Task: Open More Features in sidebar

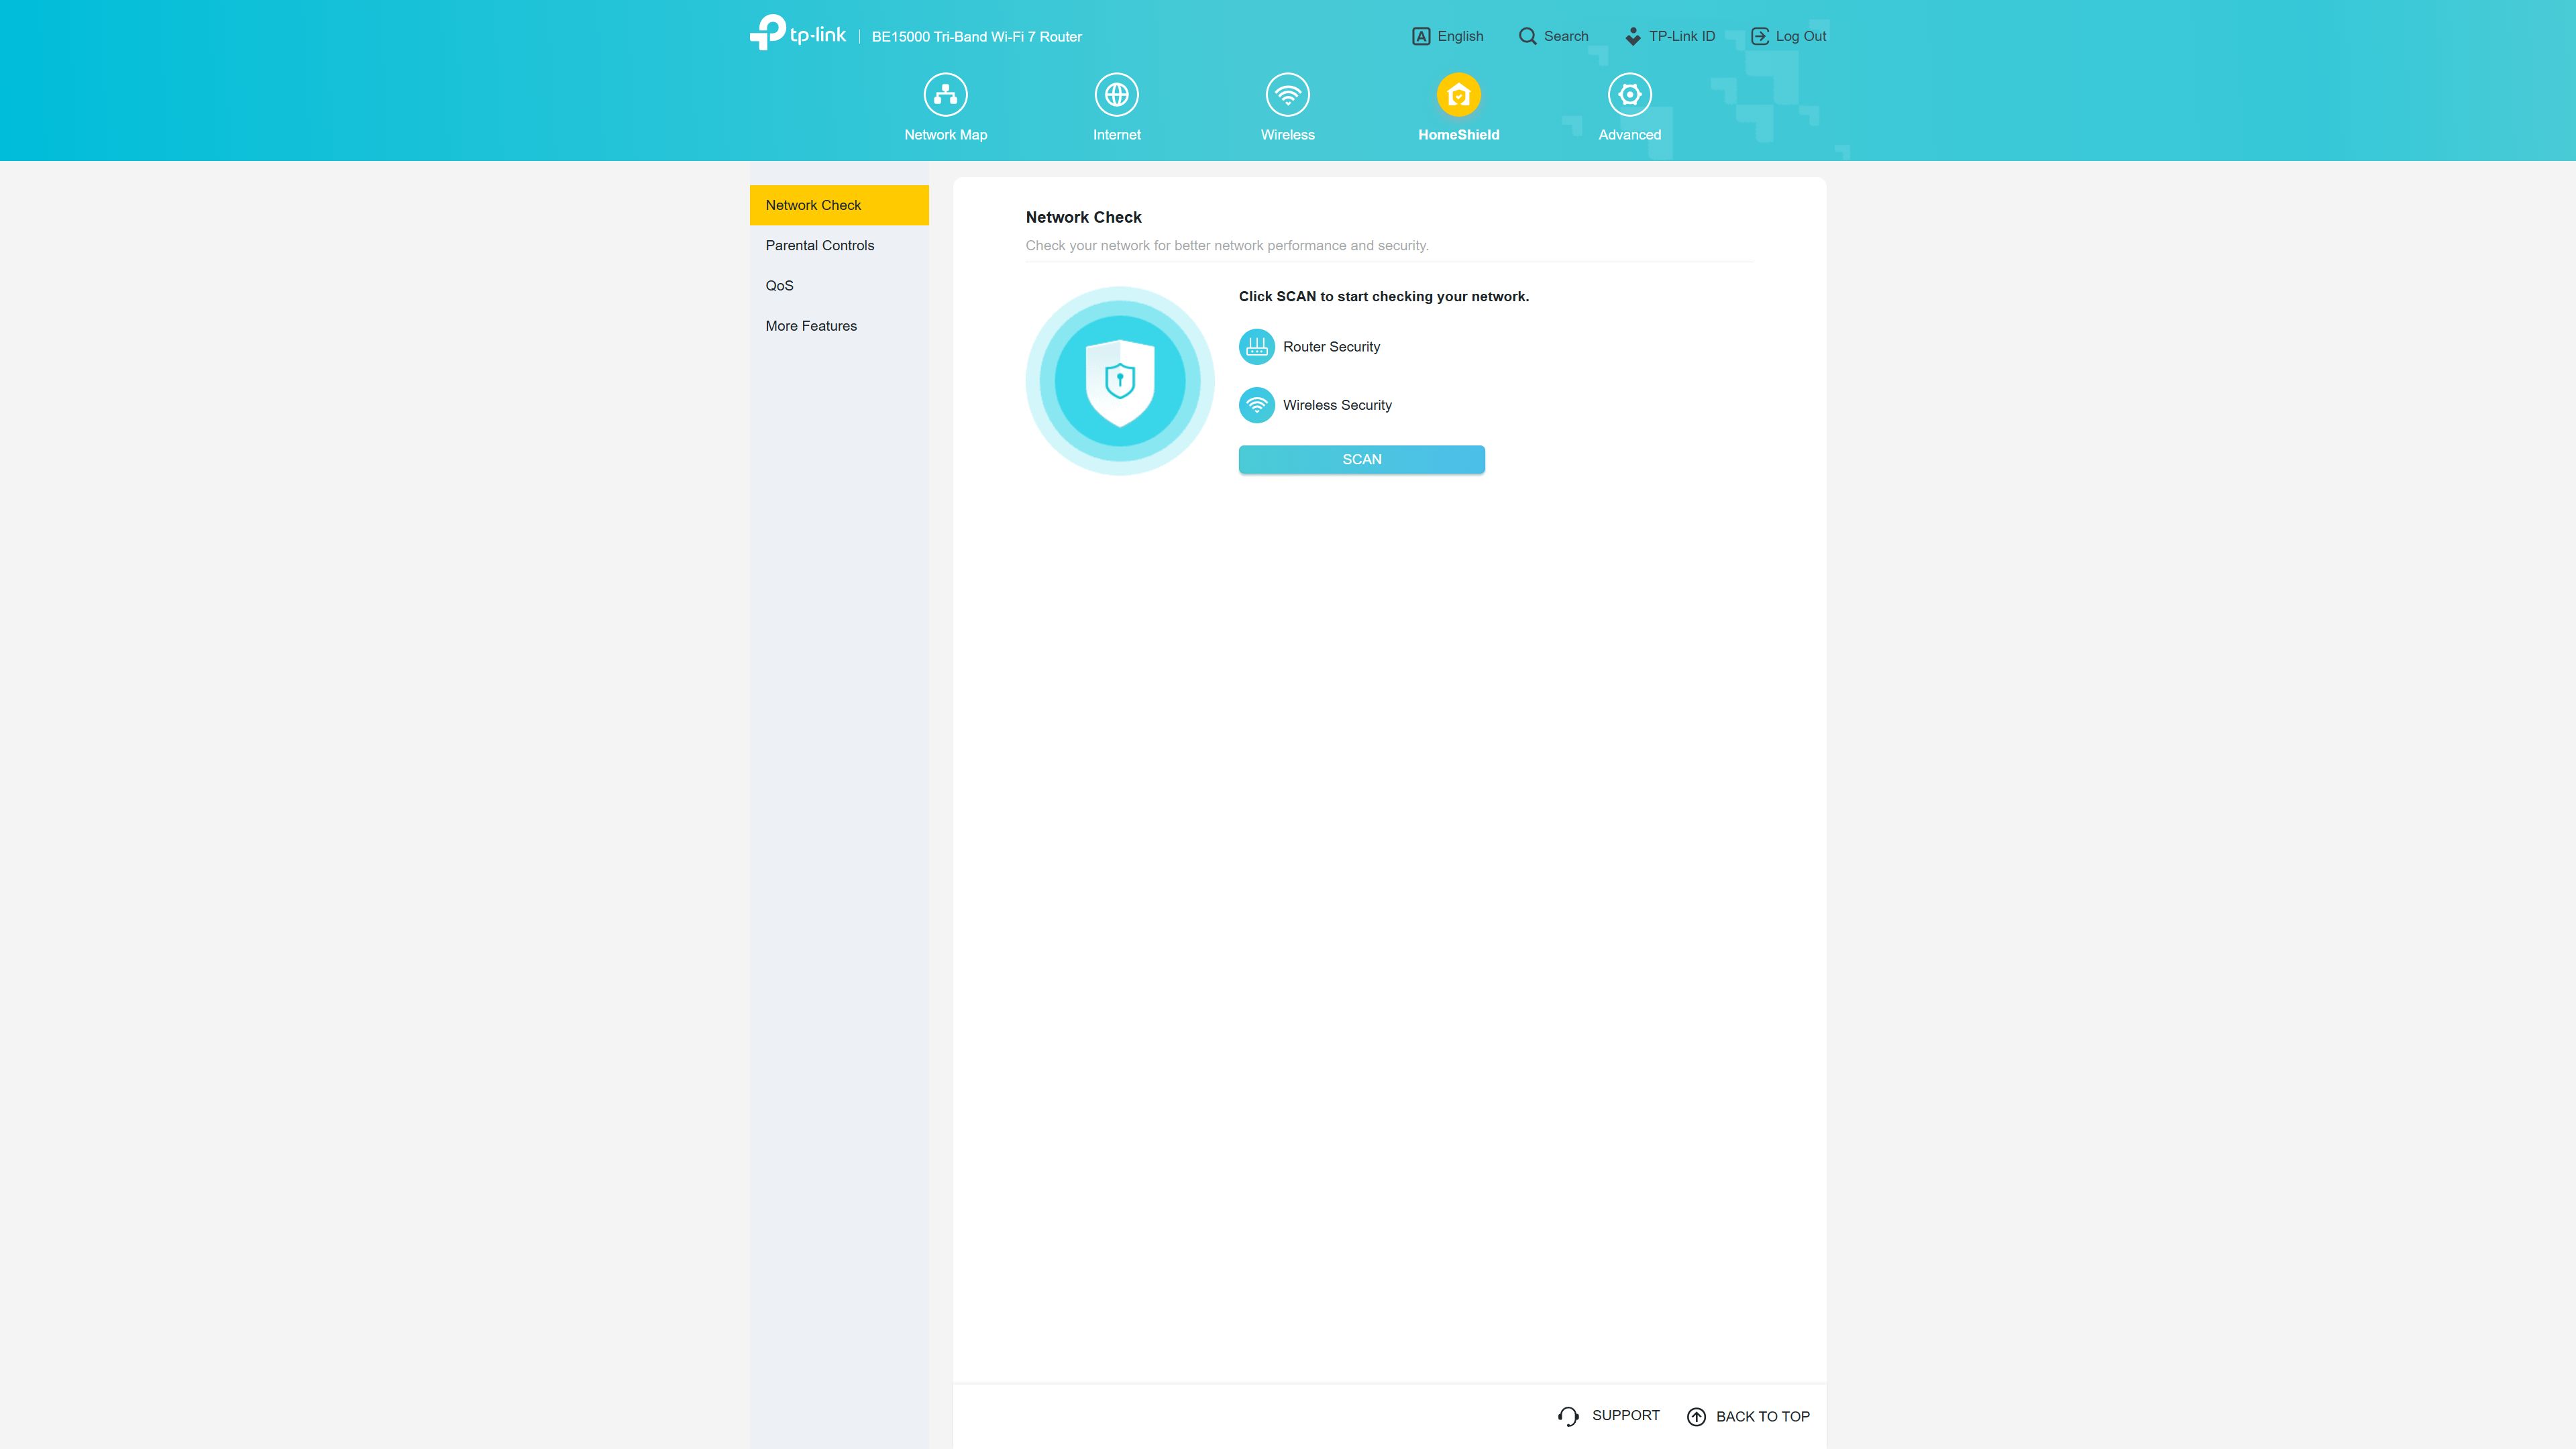Action: tap(839, 326)
